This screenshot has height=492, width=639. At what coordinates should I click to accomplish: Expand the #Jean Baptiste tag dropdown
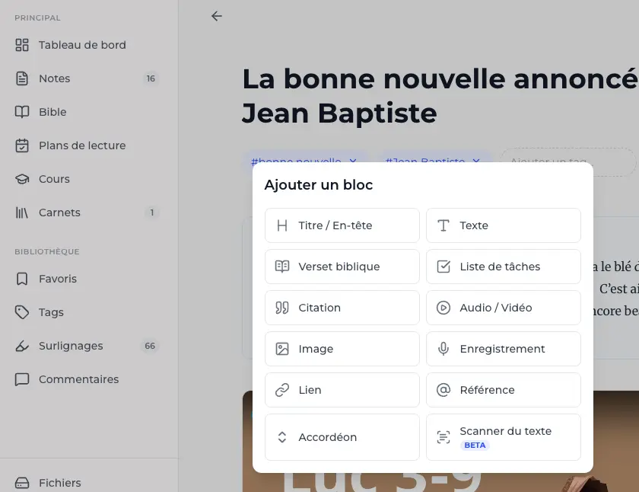[476, 161]
